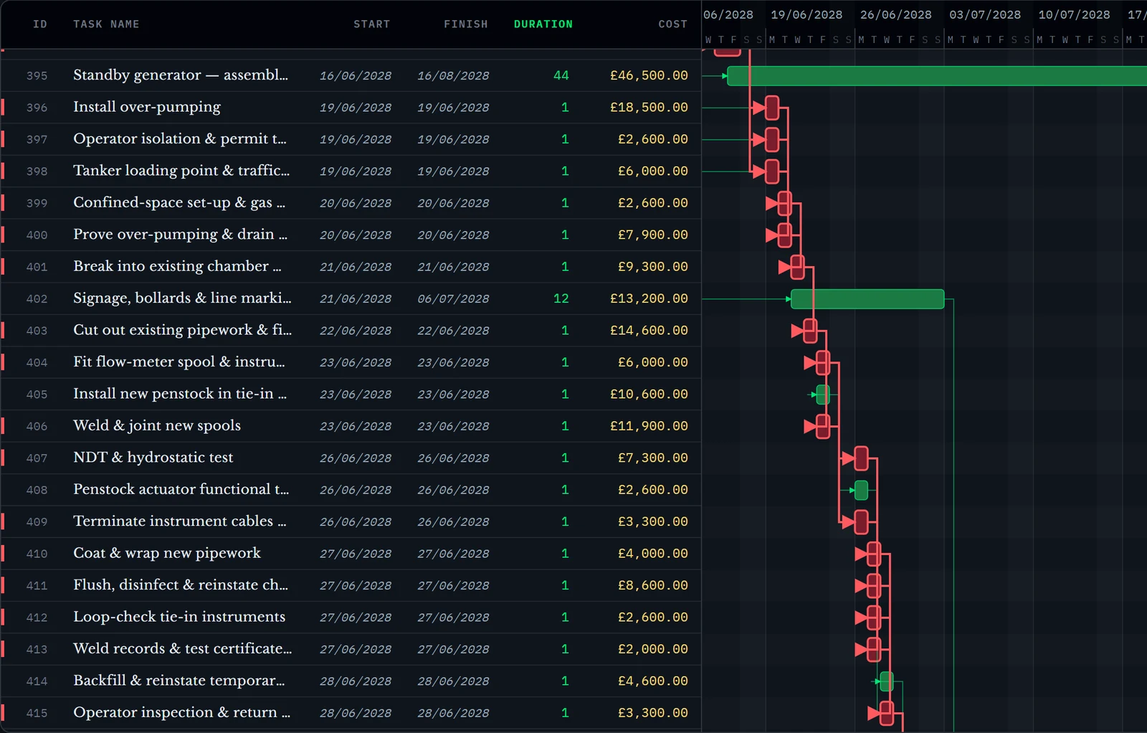
Task: Select the Install over-pumping red Gantt bar
Action: tap(772, 108)
